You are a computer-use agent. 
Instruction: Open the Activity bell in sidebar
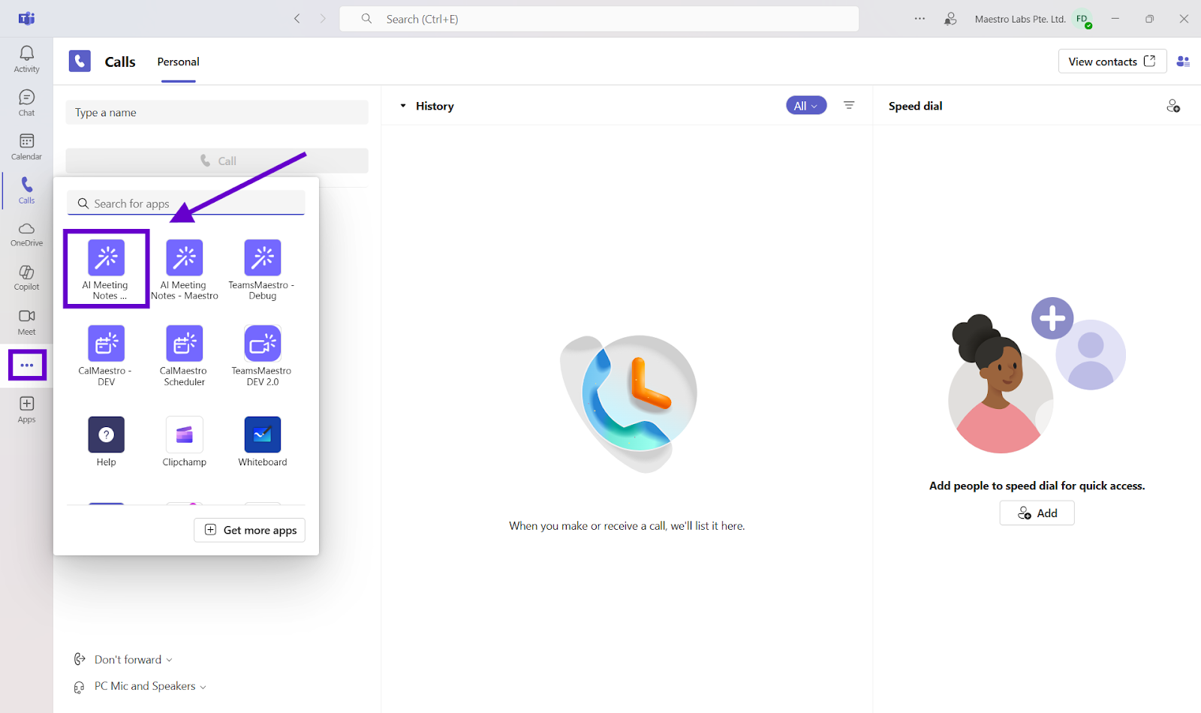point(26,59)
